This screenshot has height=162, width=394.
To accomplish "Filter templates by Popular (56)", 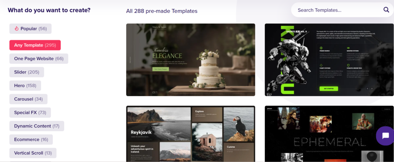I will (30, 28).
